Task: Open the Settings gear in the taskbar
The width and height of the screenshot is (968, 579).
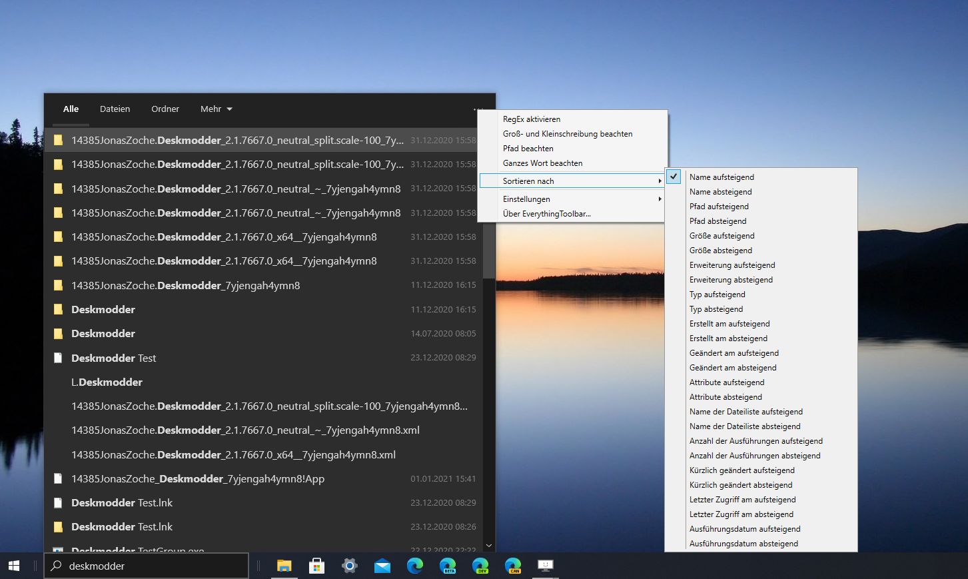Action: [x=350, y=566]
